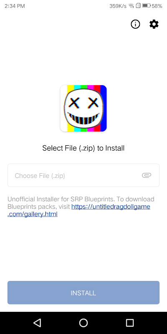Viewport: 167px width, 334px height.
Task: Tap the glitchy smiley app logo
Action: click(83, 108)
